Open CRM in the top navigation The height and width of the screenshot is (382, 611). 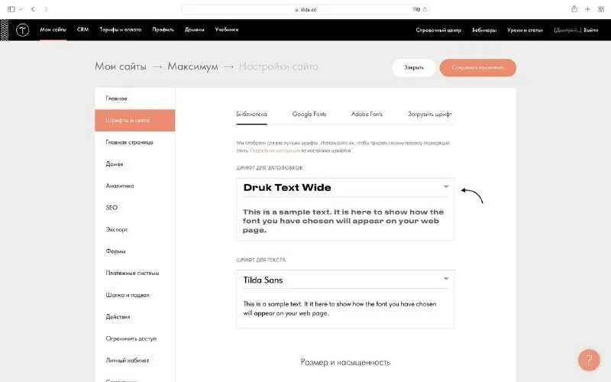[x=82, y=30]
